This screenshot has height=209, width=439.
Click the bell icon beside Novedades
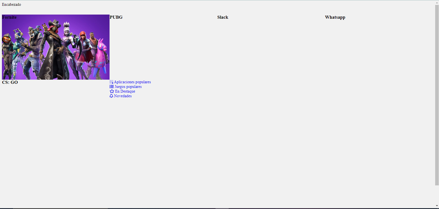pyautogui.click(x=111, y=96)
